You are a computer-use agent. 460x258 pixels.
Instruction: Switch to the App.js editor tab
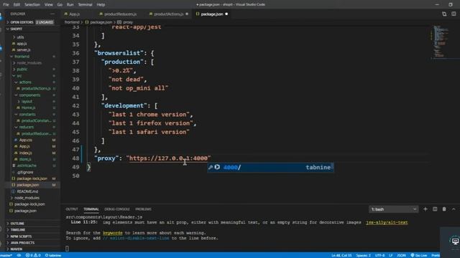tap(75, 14)
